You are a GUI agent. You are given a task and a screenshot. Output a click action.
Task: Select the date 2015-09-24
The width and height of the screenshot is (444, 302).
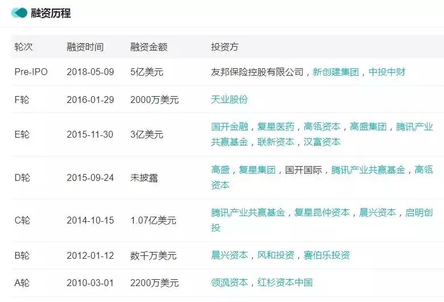point(91,177)
